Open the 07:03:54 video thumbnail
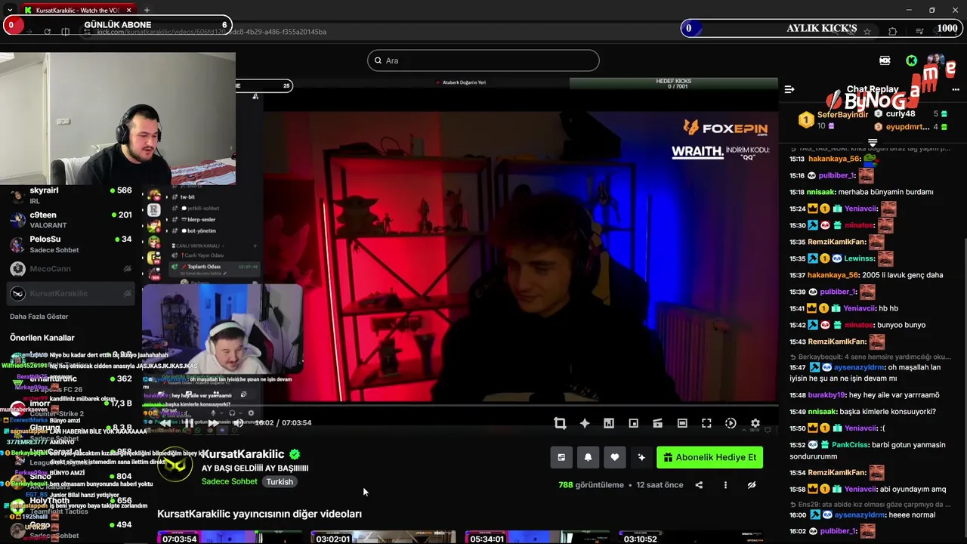Screen dimensions: 967x544 tap(229, 537)
